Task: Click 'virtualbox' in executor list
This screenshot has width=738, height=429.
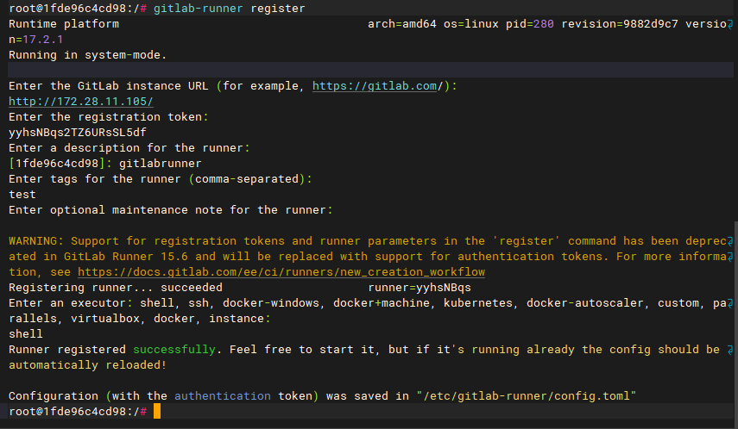Action: point(105,319)
